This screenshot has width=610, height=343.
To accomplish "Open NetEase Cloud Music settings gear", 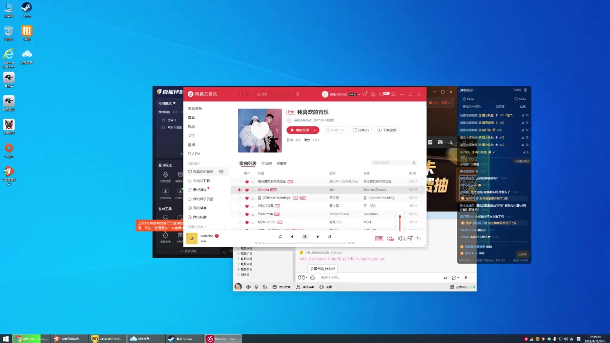I will [x=373, y=94].
